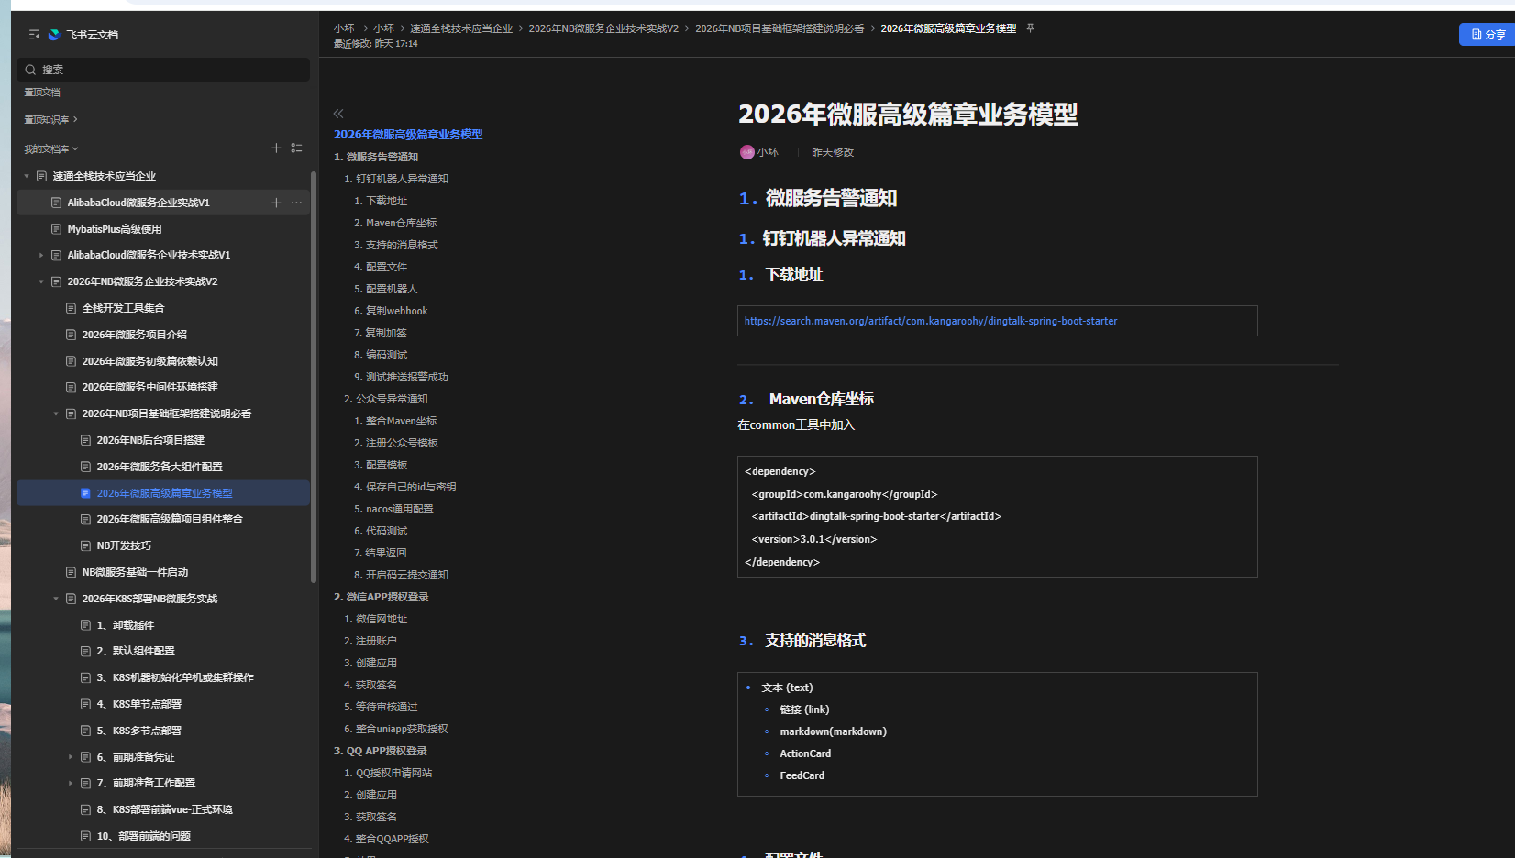
Task: Jump to outline item 复制webhook
Action: click(396, 311)
